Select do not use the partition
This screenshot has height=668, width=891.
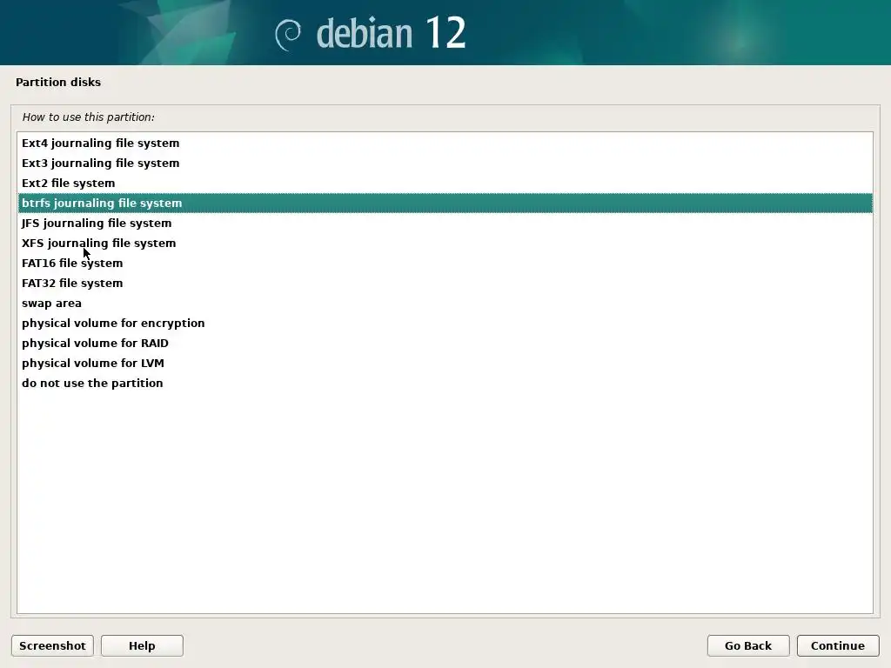[x=445, y=383]
